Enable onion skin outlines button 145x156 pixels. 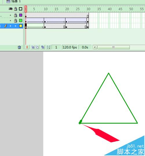[x=37, y=47]
